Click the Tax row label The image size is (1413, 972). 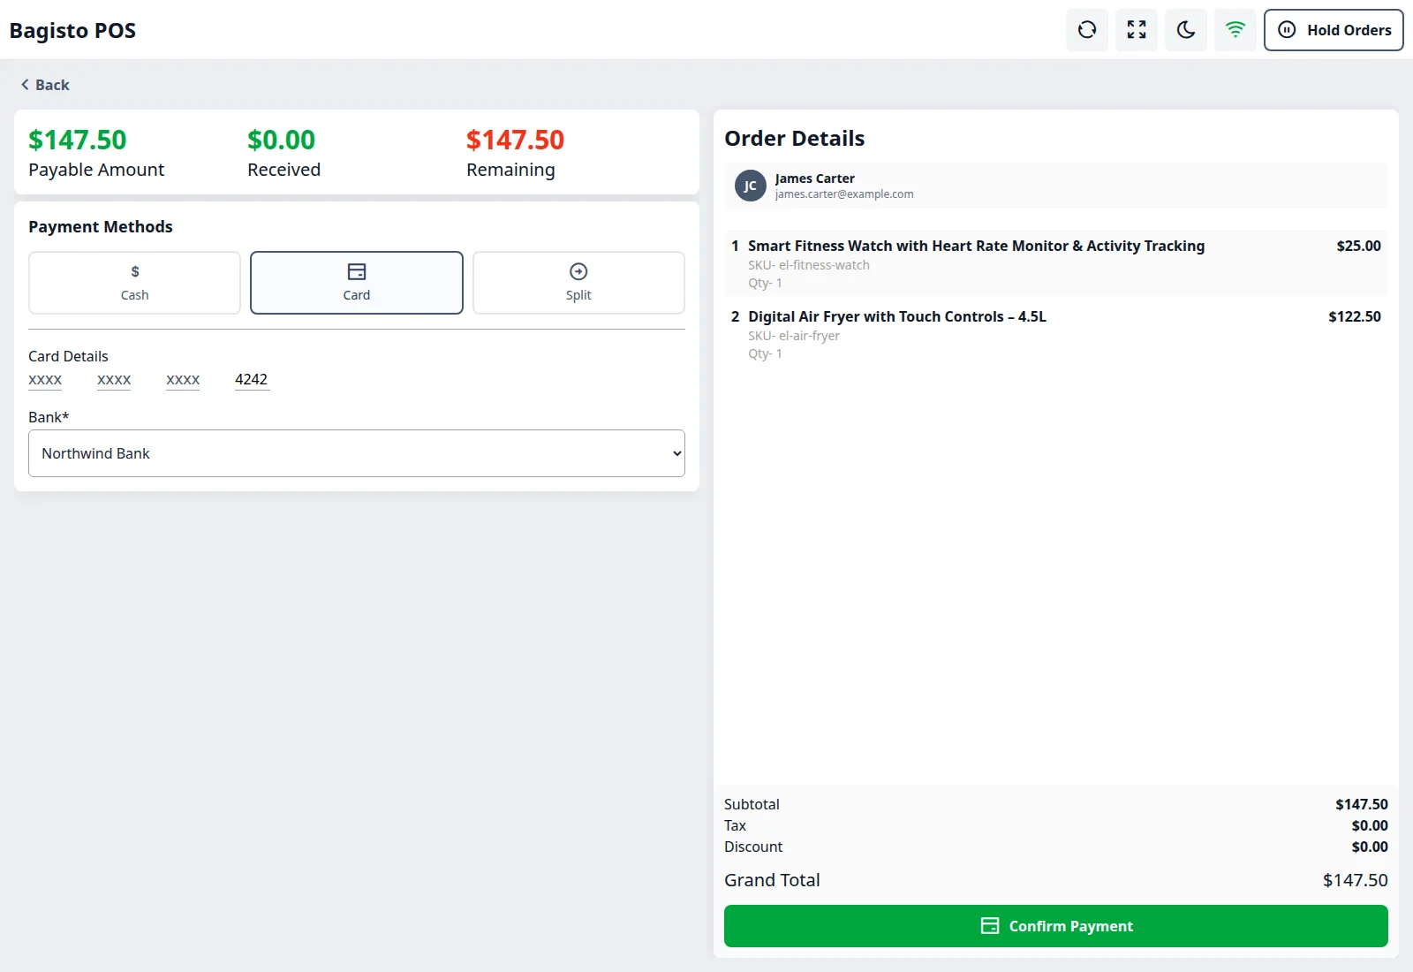point(735,825)
